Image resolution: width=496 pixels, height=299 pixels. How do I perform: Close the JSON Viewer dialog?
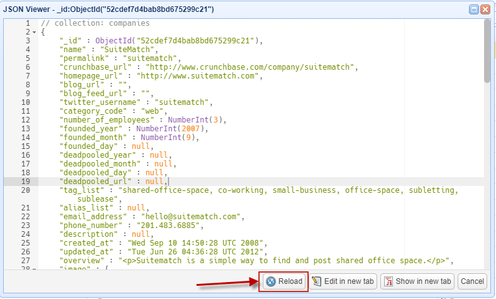tap(485, 9)
